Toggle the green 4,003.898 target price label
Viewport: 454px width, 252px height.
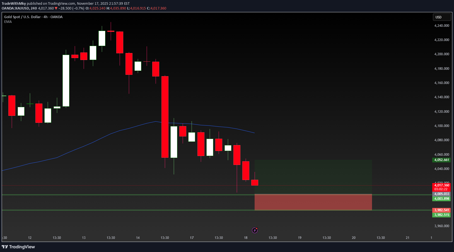[441, 199]
